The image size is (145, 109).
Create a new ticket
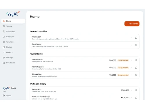click(x=132, y=24)
